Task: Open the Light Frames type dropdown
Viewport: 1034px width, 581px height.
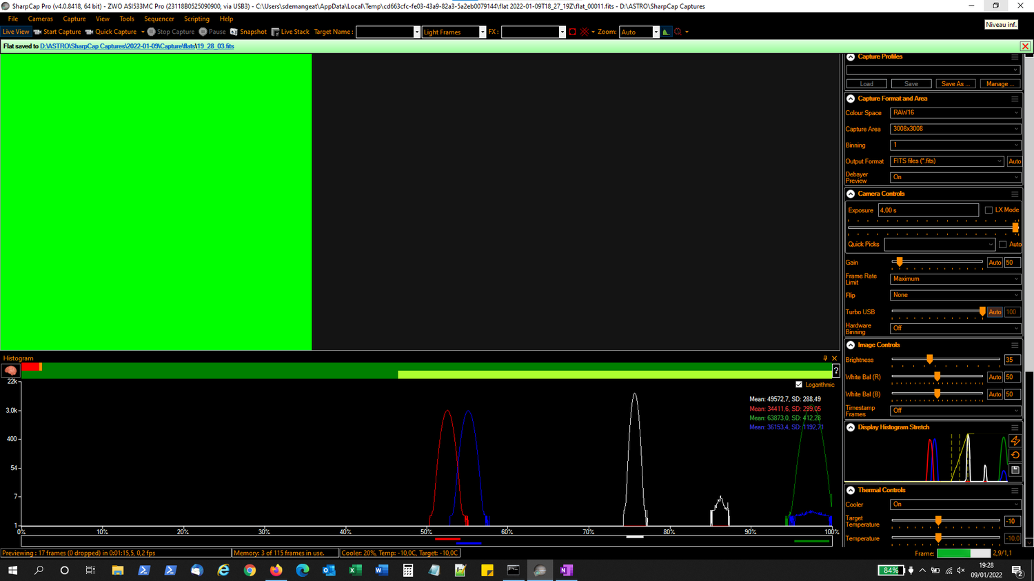Action: pos(454,32)
